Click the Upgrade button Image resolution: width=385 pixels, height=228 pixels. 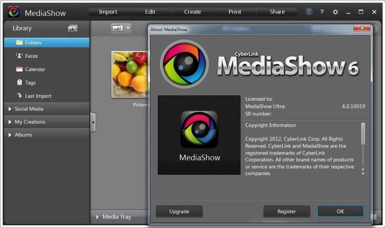pyautogui.click(x=179, y=211)
